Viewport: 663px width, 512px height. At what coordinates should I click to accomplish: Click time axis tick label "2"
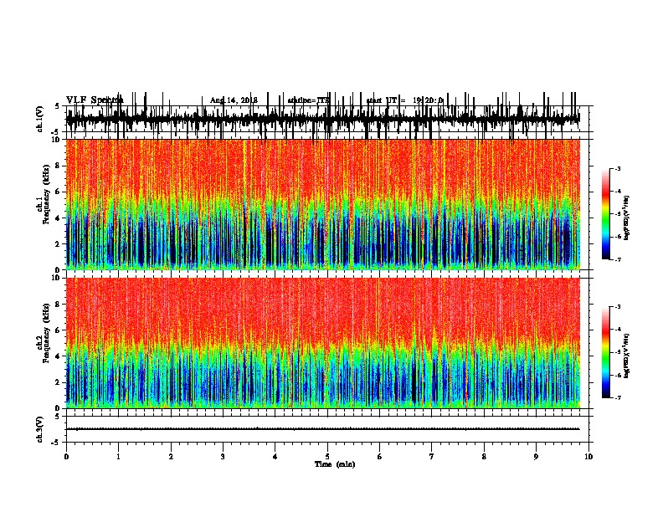[171, 457]
